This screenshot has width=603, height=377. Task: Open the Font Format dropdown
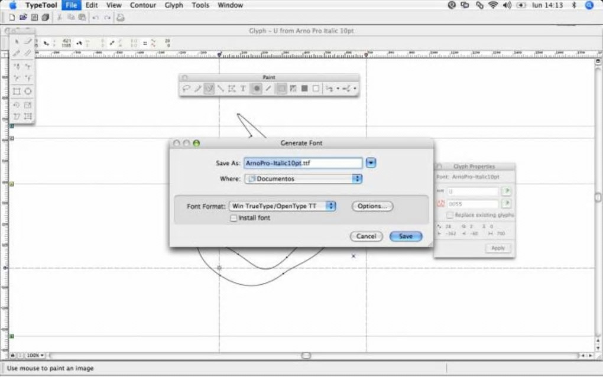coord(283,206)
